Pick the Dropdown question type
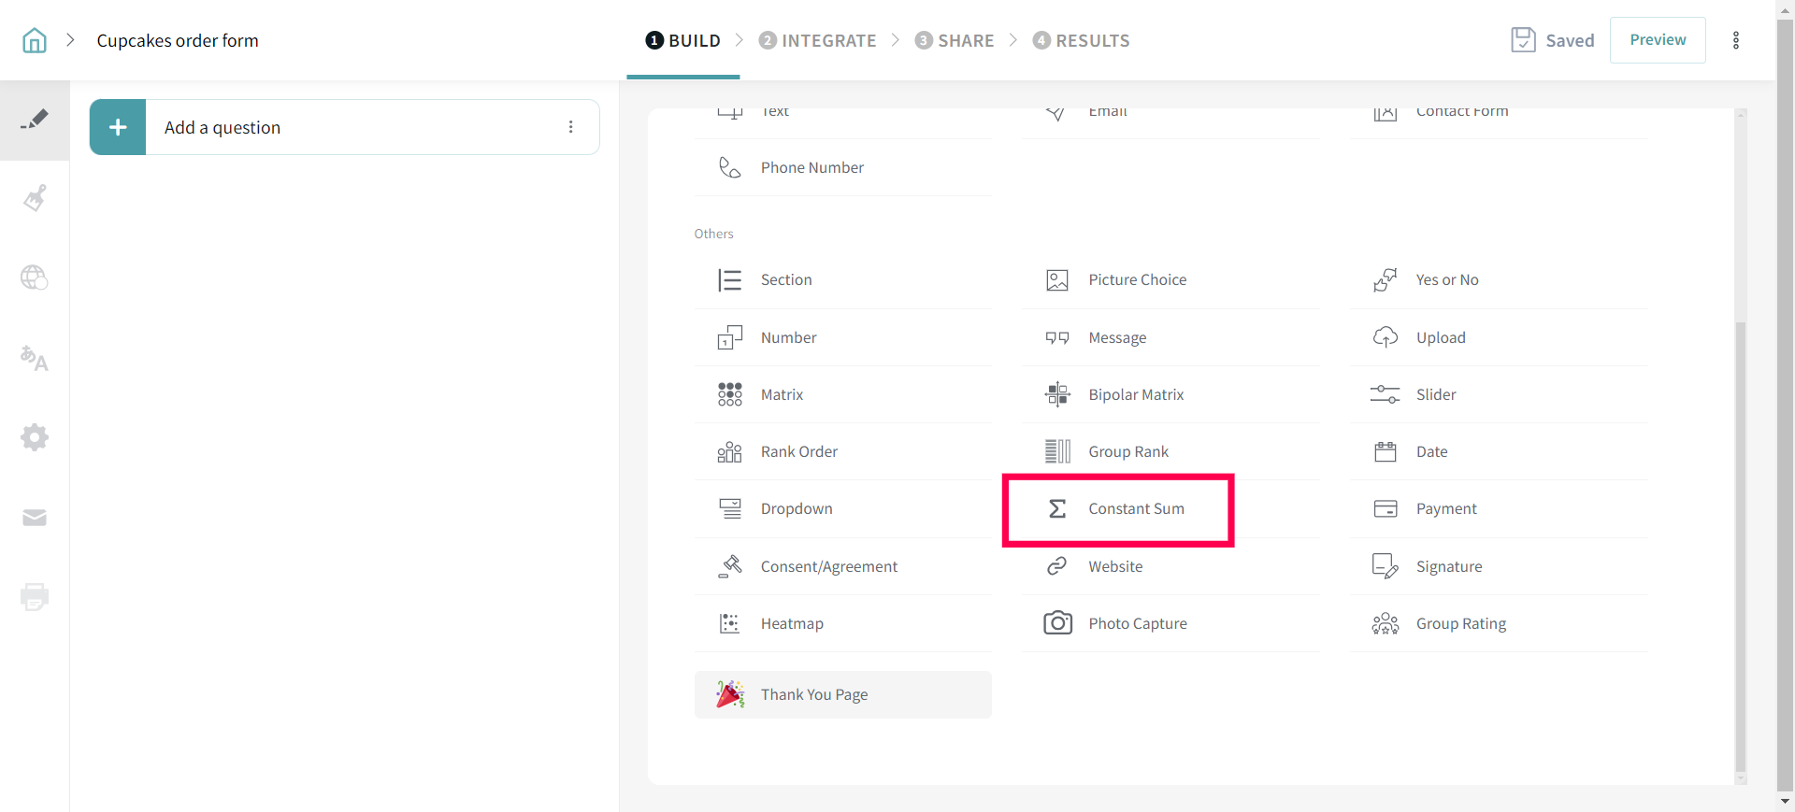Screen dimensions: 1795x812 [x=796, y=509]
